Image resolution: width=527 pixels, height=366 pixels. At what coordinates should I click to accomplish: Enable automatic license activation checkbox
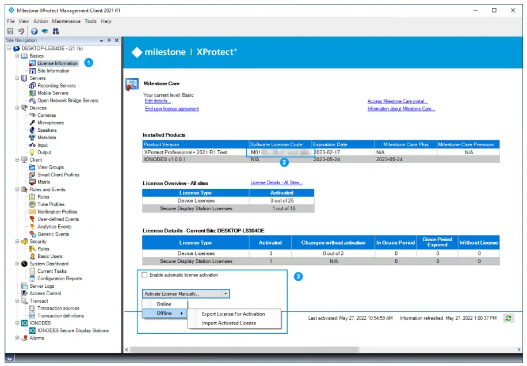tap(145, 275)
